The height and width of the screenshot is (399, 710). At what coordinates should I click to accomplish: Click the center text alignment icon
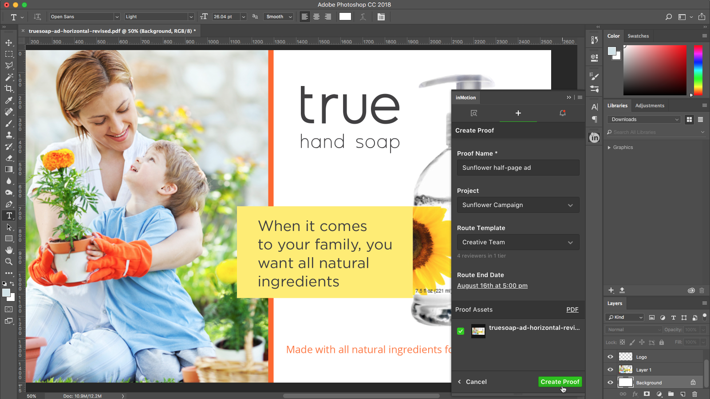pyautogui.click(x=316, y=17)
